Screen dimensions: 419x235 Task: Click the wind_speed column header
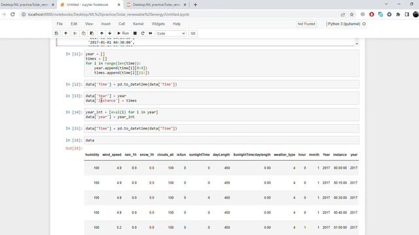click(112, 155)
